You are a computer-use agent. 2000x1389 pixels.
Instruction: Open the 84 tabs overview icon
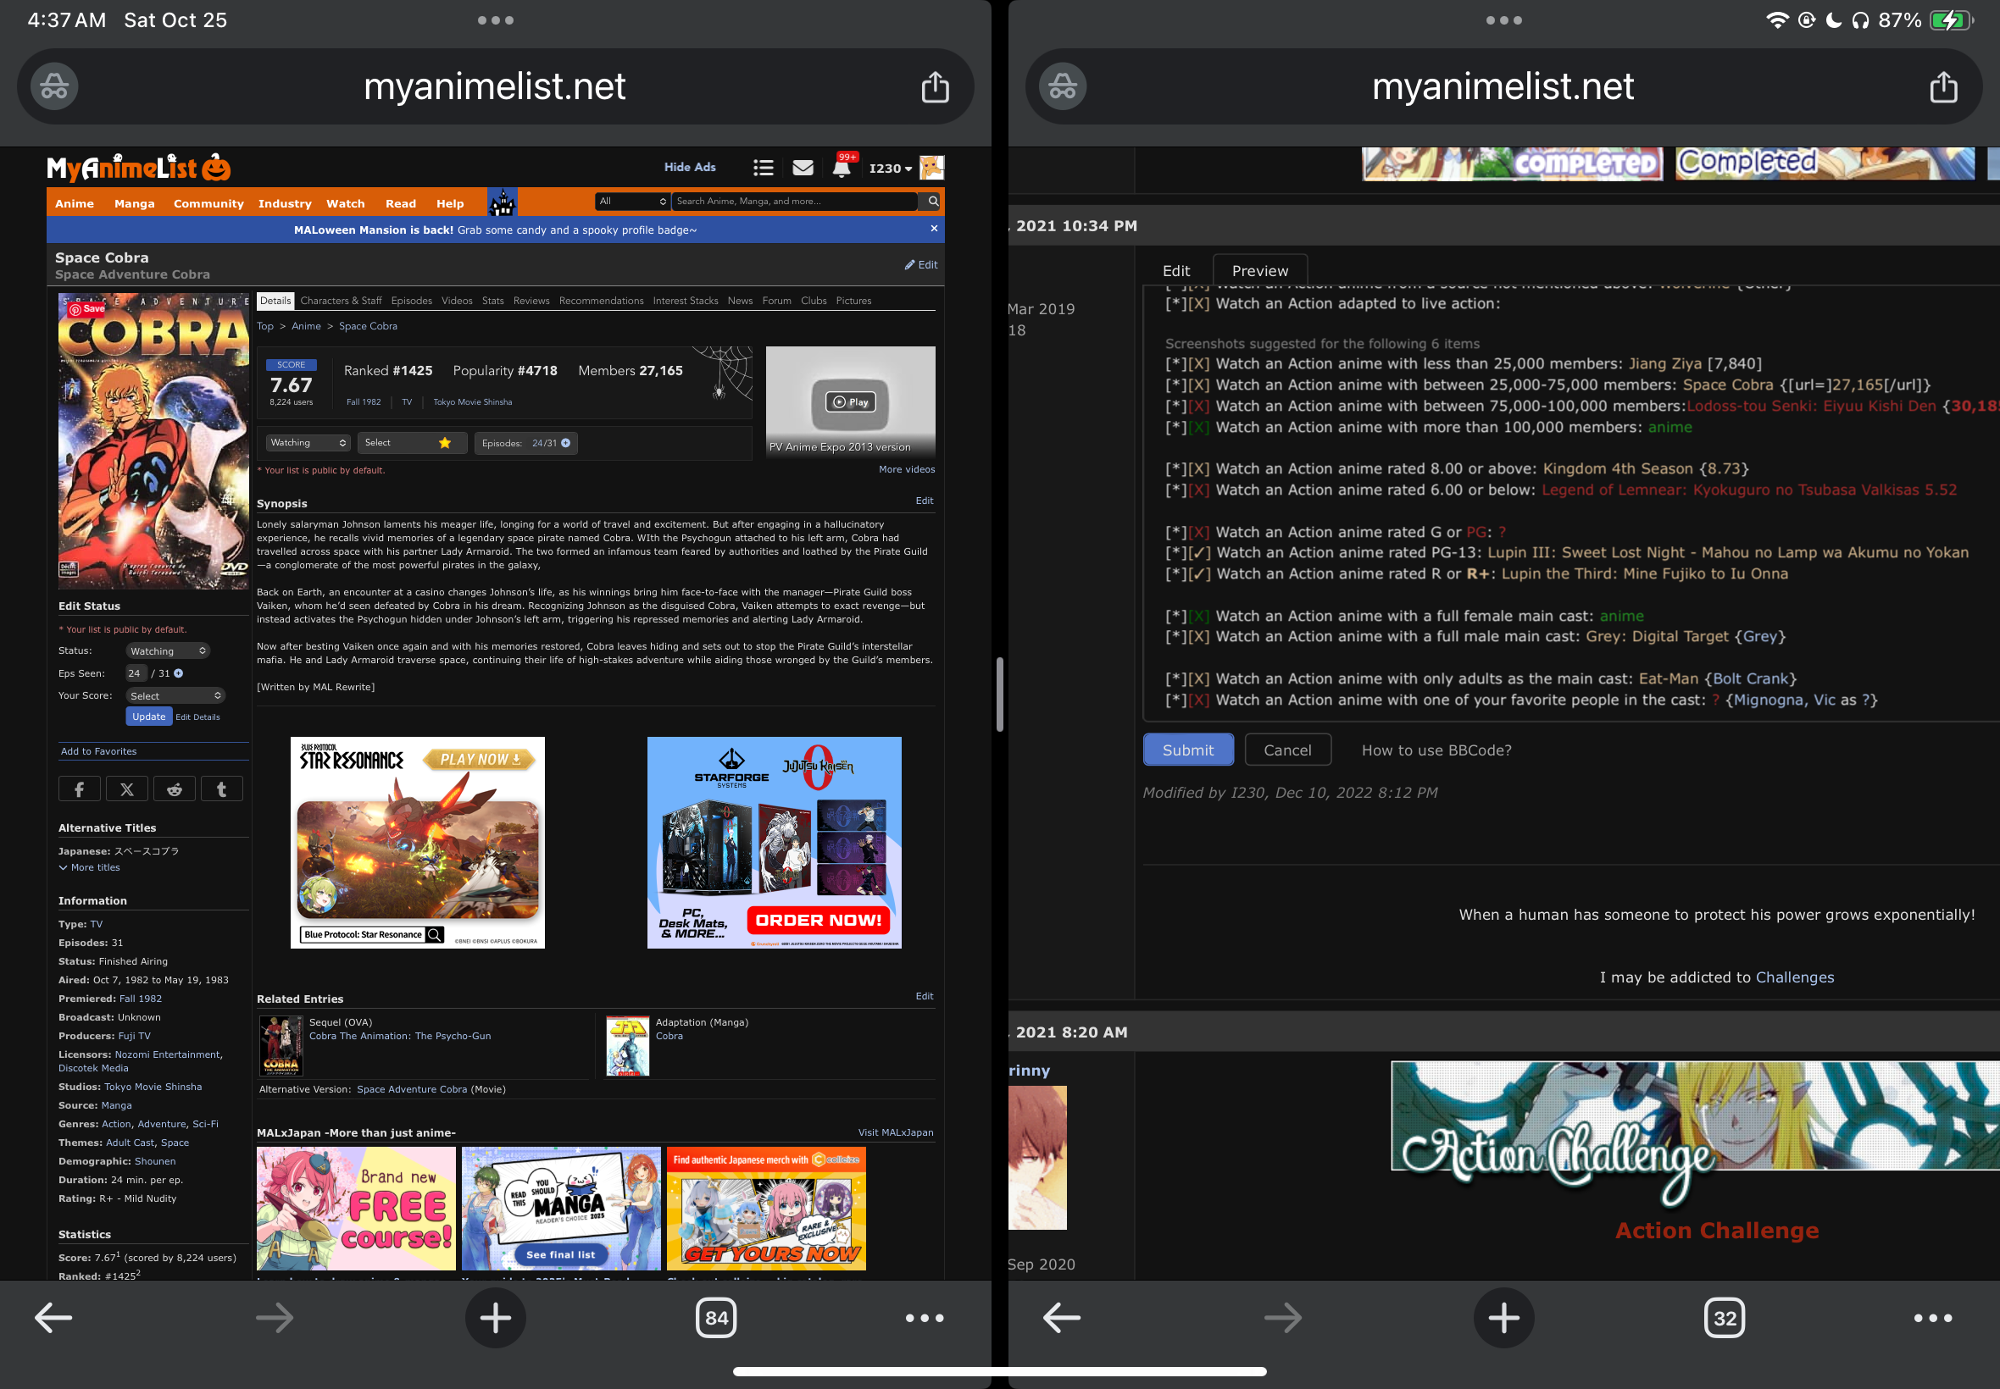click(x=716, y=1318)
